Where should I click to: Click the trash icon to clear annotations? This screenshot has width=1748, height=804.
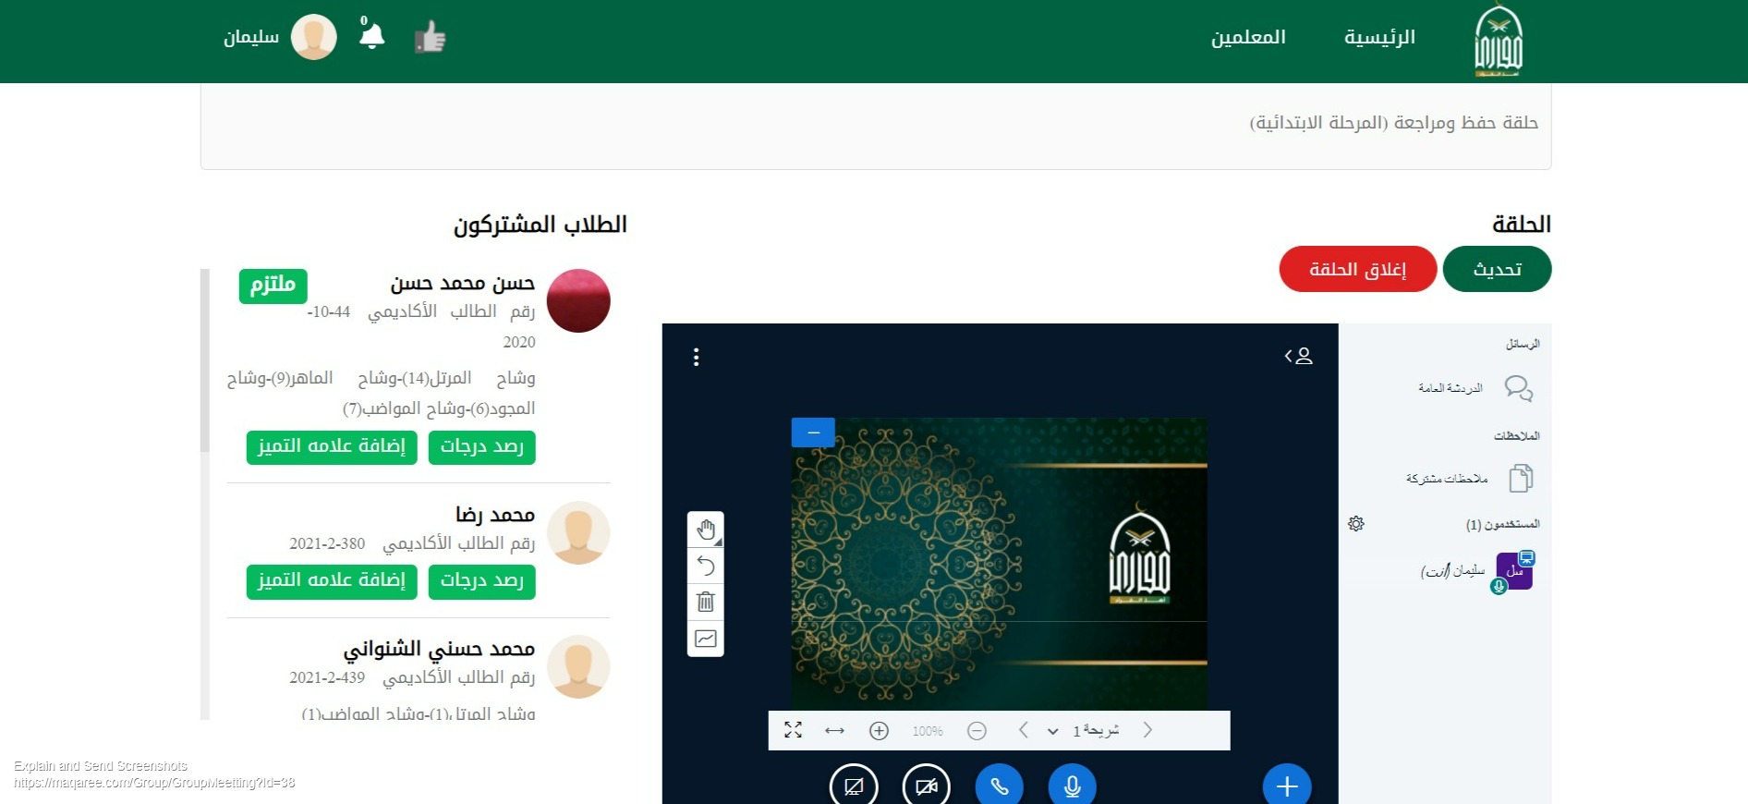coord(706,602)
